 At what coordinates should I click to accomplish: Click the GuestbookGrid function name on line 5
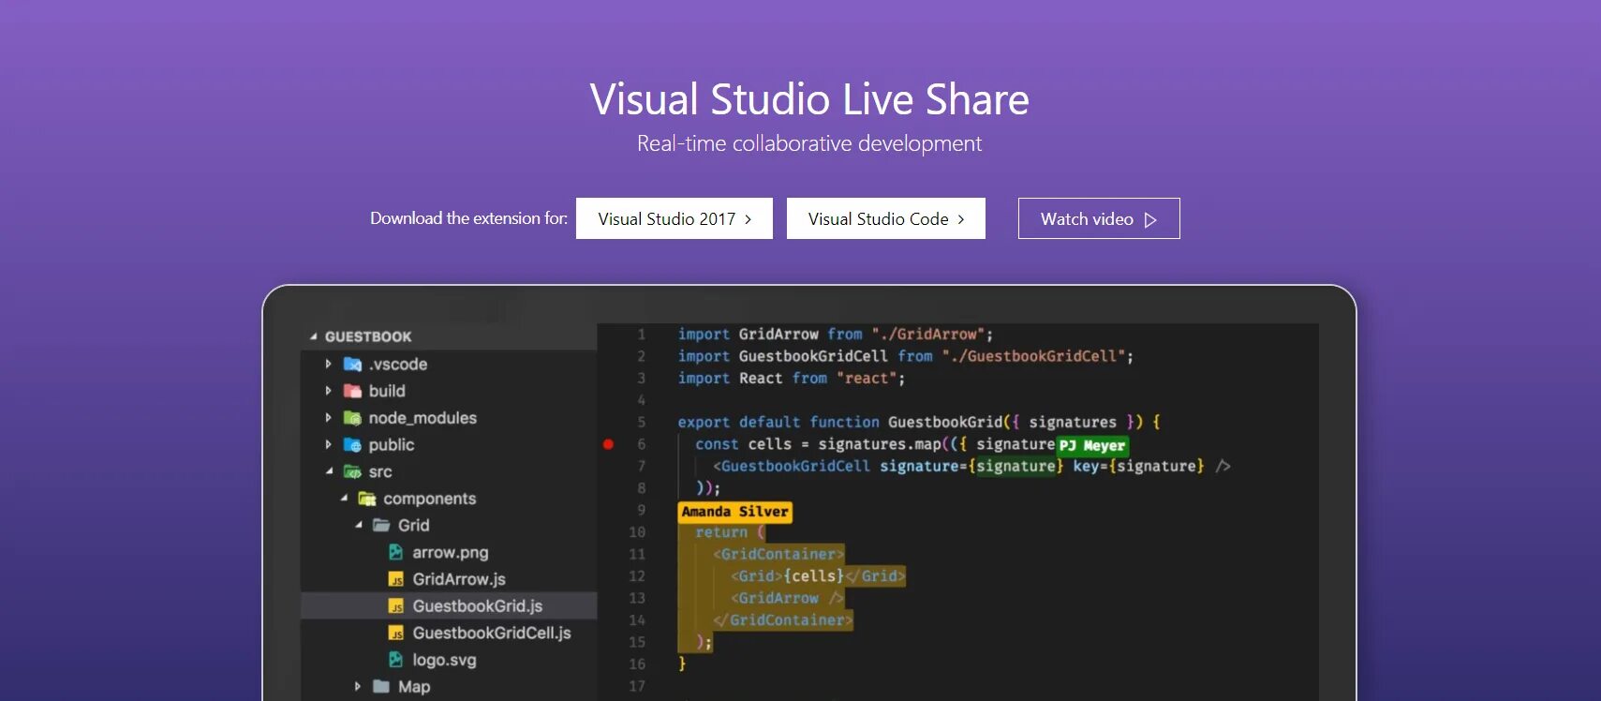pos(945,423)
